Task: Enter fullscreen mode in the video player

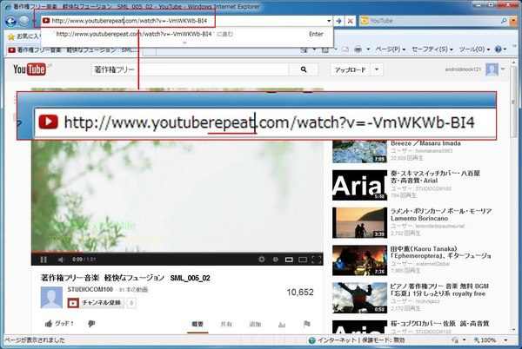Action: 314,259
